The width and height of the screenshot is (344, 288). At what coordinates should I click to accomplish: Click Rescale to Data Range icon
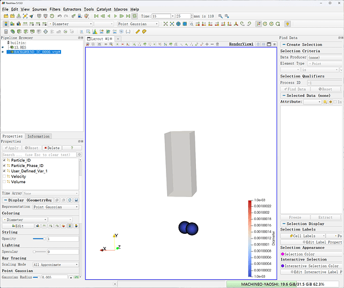(25, 24)
